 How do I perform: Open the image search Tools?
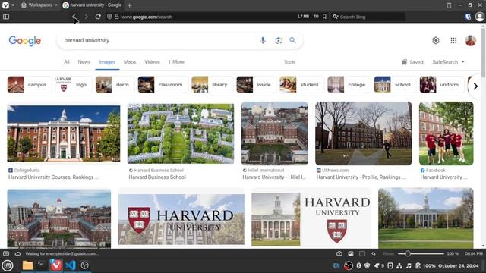click(x=289, y=62)
